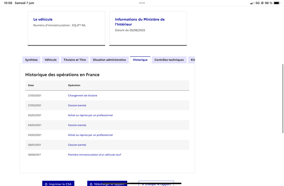Tap the date 'Samedi 7 juin'
This screenshot has width=284, height=186.
pos(24,3)
